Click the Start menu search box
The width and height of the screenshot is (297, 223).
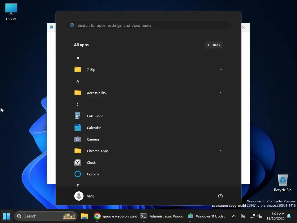pos(148,25)
